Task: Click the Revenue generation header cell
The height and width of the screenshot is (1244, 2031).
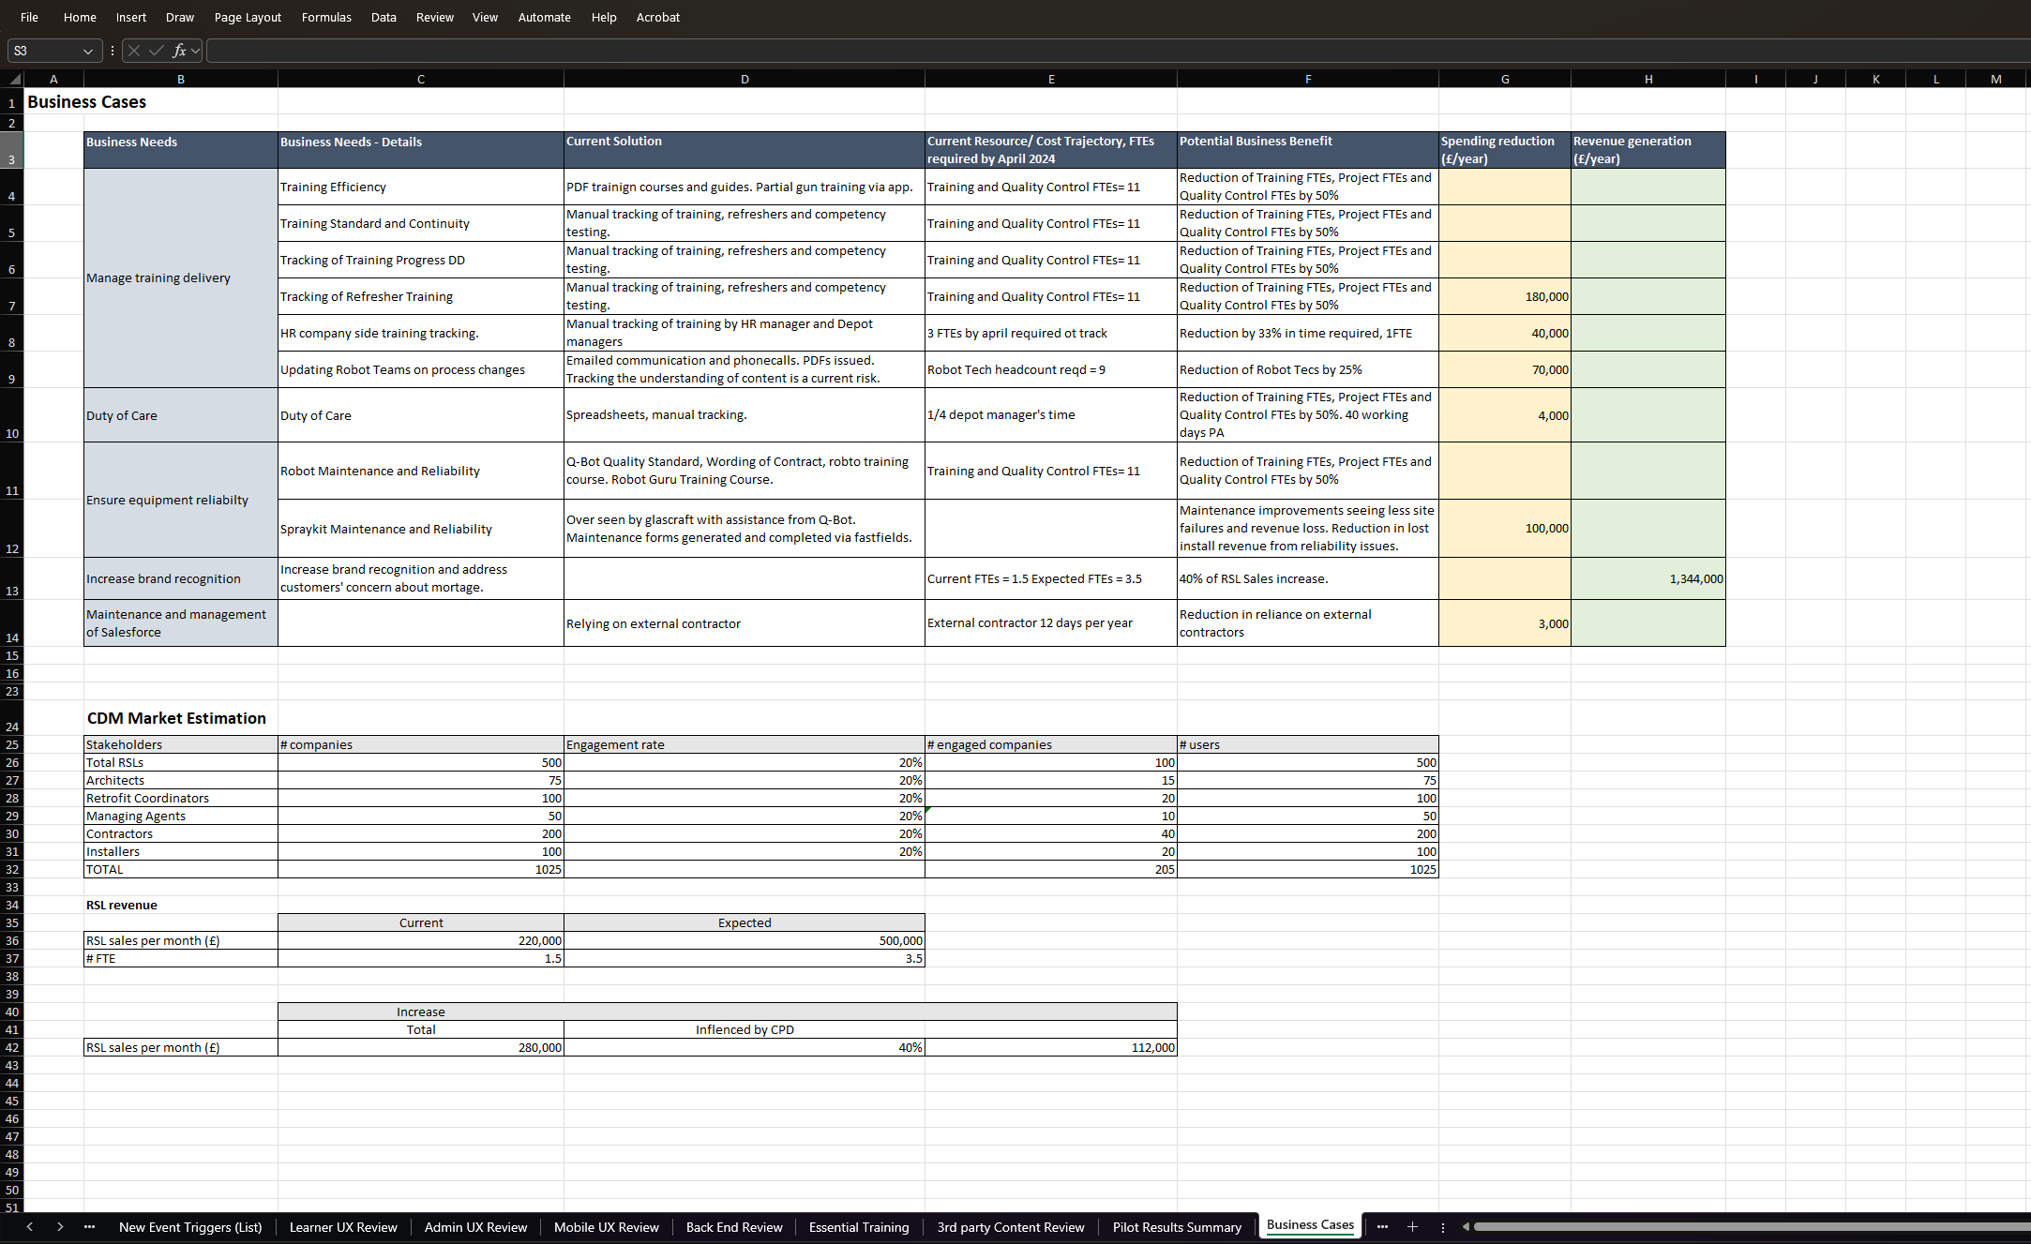Action: [1648, 150]
